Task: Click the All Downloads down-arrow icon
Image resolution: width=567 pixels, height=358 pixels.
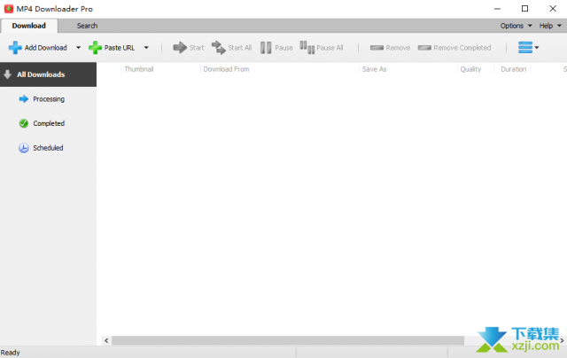Action: click(x=7, y=74)
